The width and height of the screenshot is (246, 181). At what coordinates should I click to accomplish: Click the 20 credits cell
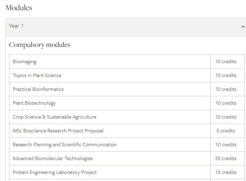(x=226, y=159)
